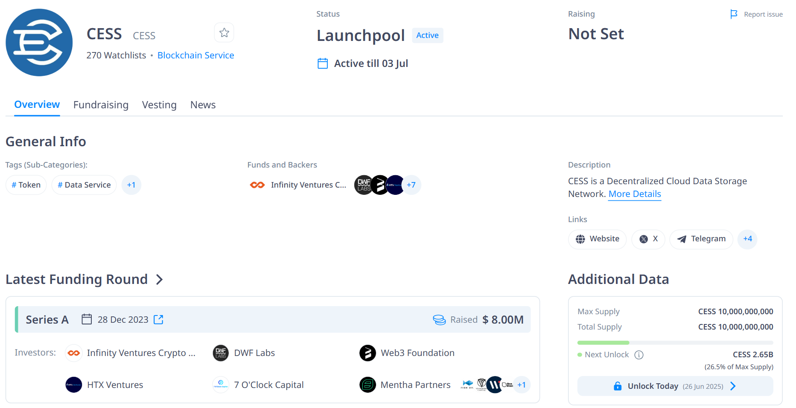Viewport: 796px width, 408px height.
Task: Click the Active status badge
Action: pyautogui.click(x=427, y=35)
